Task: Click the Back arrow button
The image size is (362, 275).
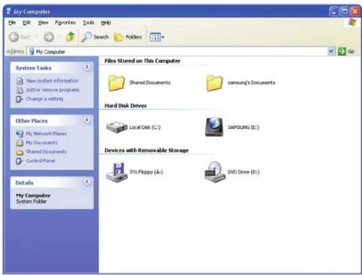Action: tap(14, 37)
